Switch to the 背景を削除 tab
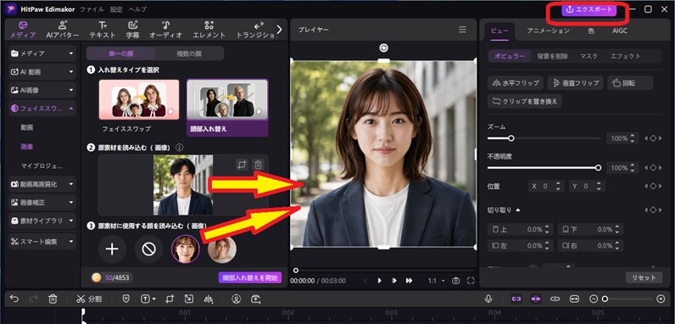This screenshot has height=324, width=675. pos(552,57)
